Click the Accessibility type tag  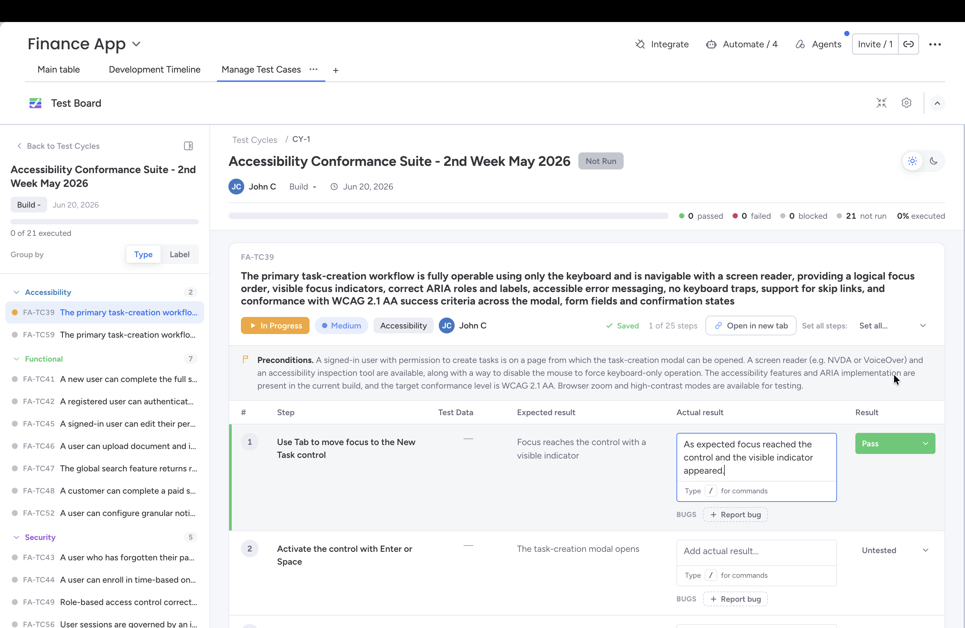click(x=403, y=326)
